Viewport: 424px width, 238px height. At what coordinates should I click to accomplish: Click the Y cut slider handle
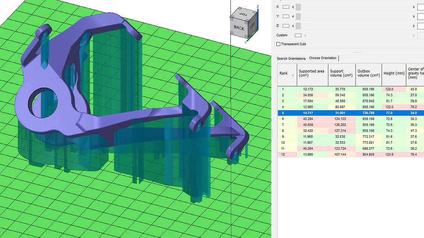pos(298,17)
